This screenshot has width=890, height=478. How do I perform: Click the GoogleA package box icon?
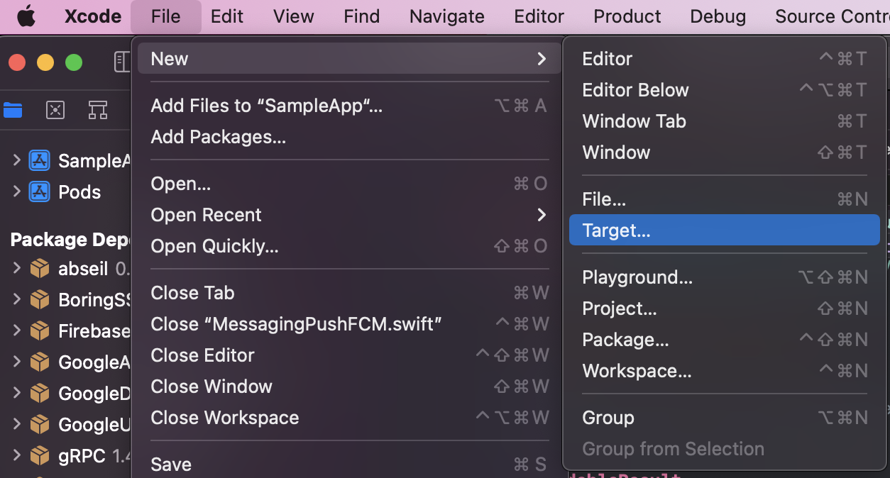pyautogui.click(x=40, y=362)
